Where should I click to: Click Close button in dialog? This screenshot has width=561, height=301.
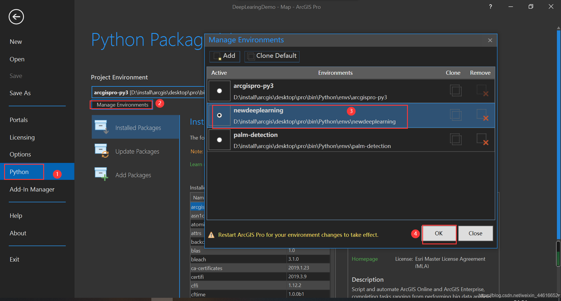pos(475,233)
